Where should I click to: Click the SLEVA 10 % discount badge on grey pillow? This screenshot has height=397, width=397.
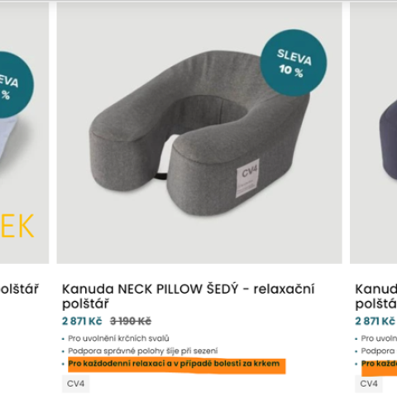pos(294,63)
